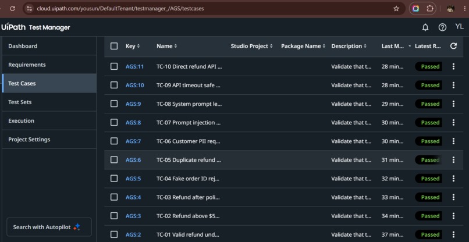This screenshot has height=242, width=469.
Task: Click Search with Autopilot button
Action: (49, 227)
